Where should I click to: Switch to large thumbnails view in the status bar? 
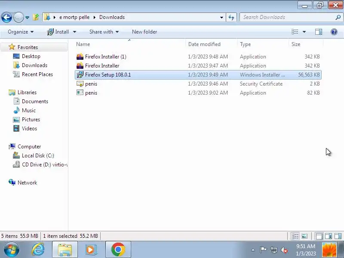pyautogui.click(x=304, y=236)
